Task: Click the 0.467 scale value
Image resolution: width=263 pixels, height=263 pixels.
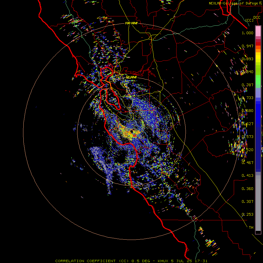Action: [x=248, y=163]
